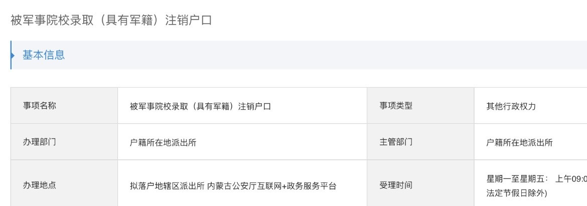The image size is (587, 206).
Task: Click the 事项类型 label cell
Action: (396, 106)
